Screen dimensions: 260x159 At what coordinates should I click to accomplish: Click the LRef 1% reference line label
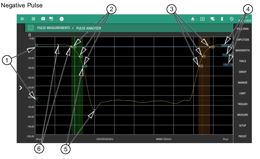[x=228, y=64]
